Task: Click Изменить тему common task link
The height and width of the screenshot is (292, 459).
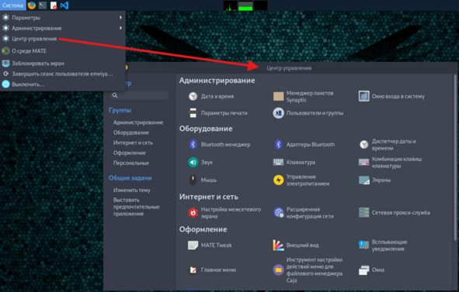Action: [x=132, y=190]
